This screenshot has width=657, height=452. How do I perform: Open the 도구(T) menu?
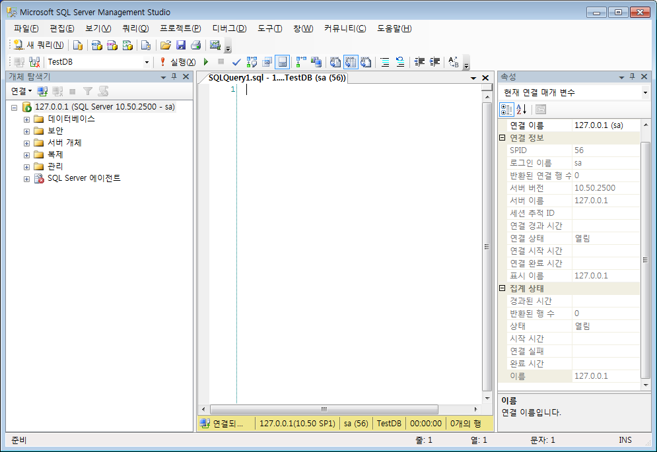coord(269,28)
